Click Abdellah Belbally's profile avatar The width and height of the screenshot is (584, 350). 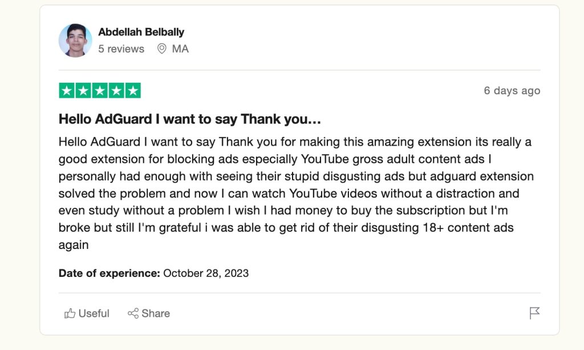[75, 41]
